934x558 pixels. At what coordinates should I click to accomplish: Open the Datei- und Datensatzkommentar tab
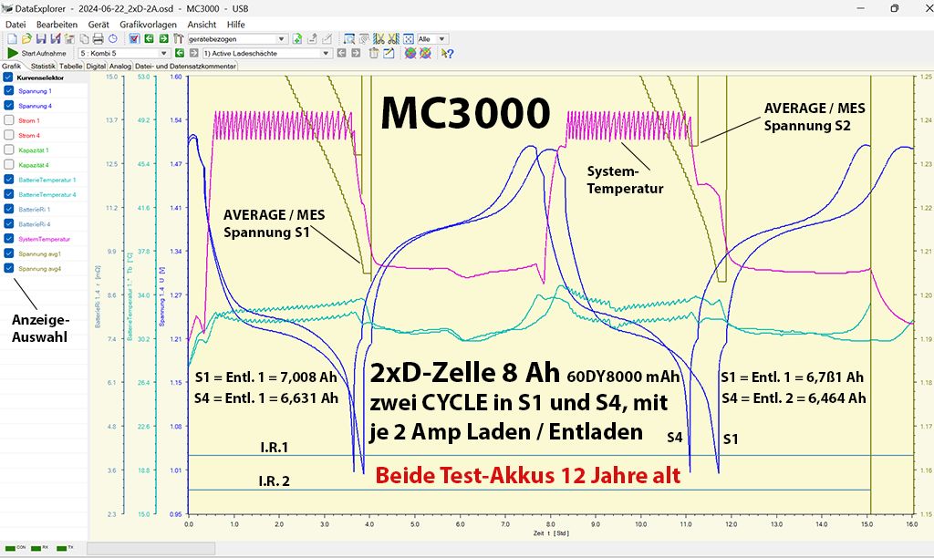[x=185, y=67]
